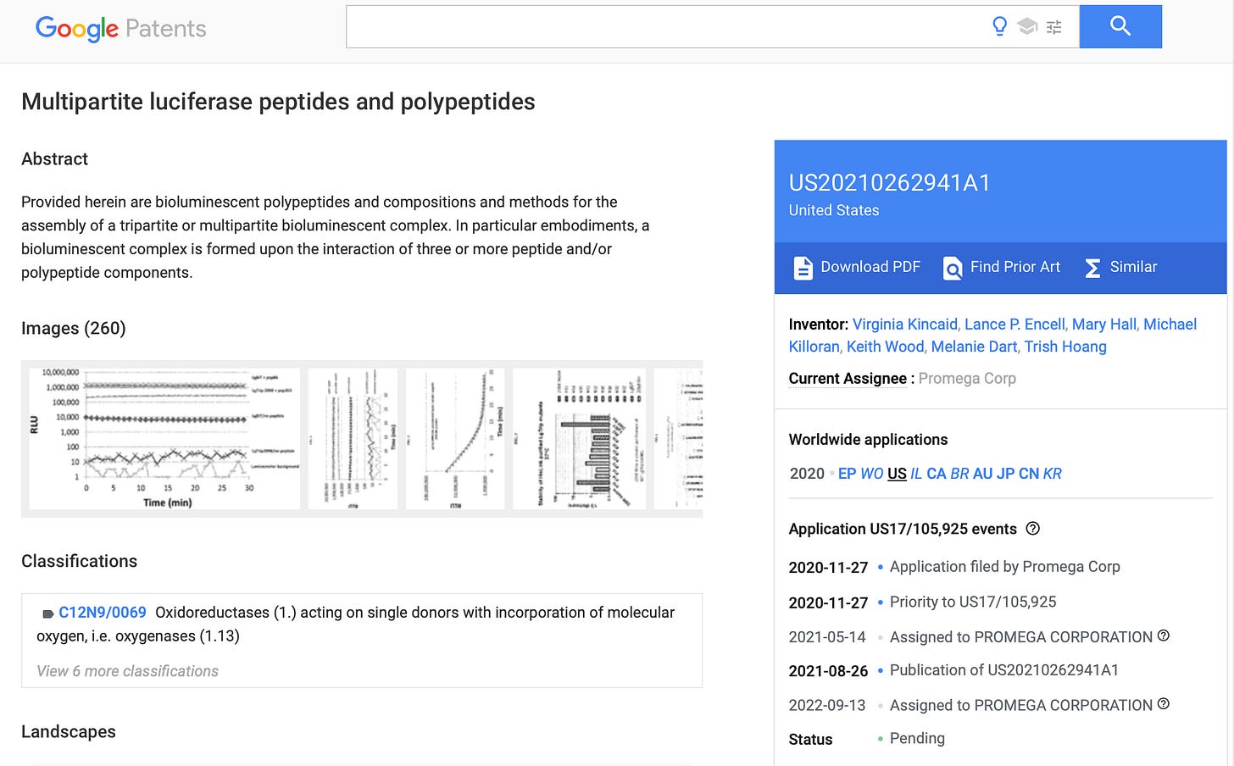Click the 2021-08-26 publication date
The height and width of the screenshot is (766, 1234).
828,671
